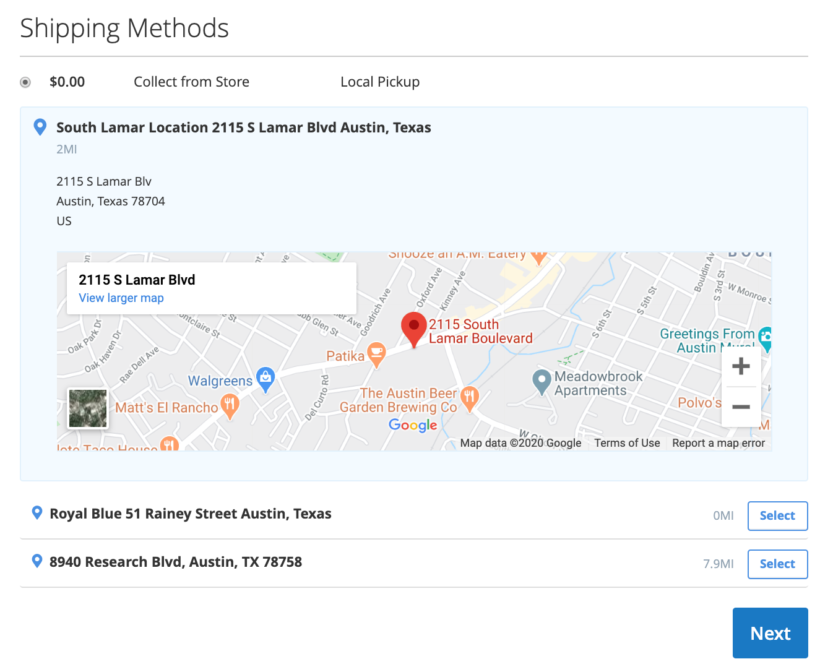The width and height of the screenshot is (833, 672).
Task: Click the Patika cafe marker on map
Action: (x=376, y=355)
